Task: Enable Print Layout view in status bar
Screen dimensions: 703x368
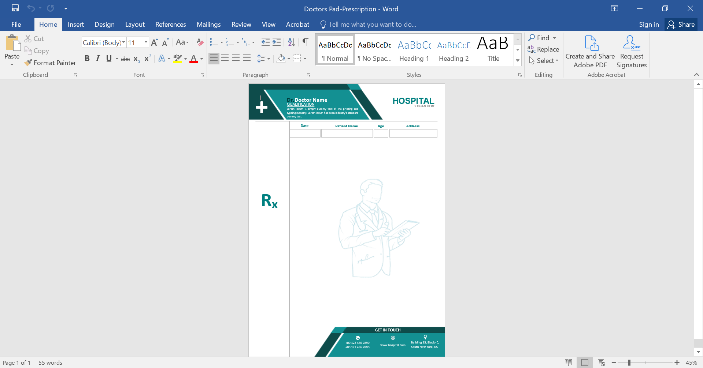Action: (585, 363)
